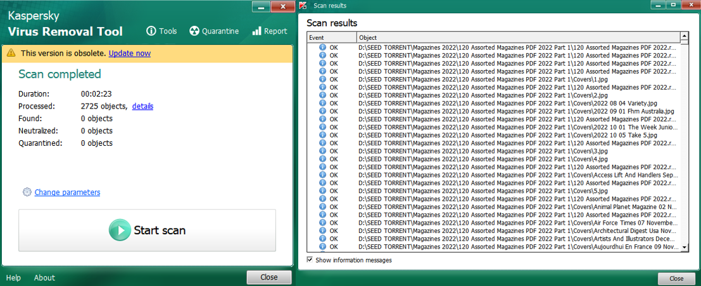Click info icon of the Covers\2.jpg row
Screen dimensions: 701x286
point(322,95)
